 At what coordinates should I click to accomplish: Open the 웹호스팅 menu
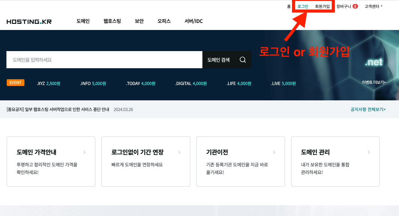coord(112,21)
